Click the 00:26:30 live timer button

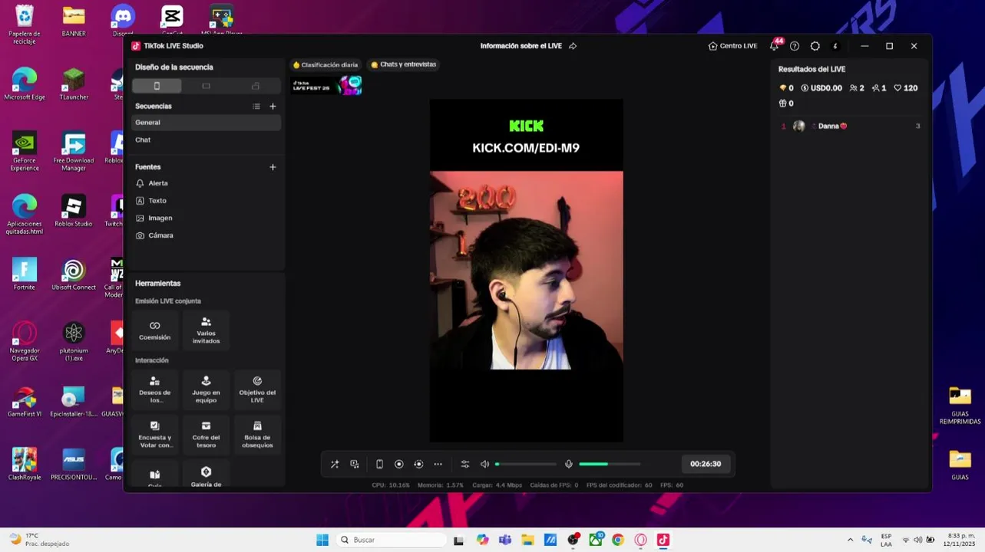(706, 464)
